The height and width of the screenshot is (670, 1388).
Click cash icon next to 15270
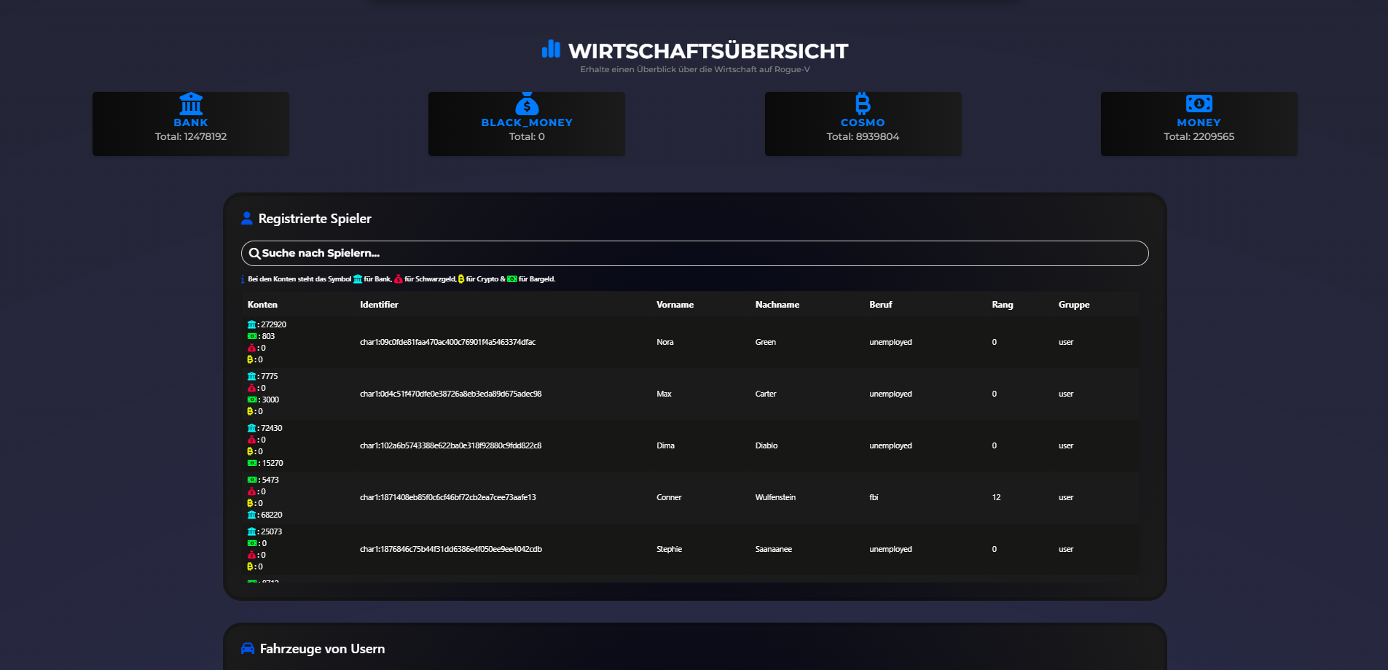(252, 463)
